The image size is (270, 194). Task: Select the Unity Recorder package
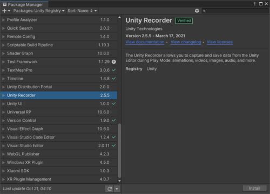tap(59, 95)
